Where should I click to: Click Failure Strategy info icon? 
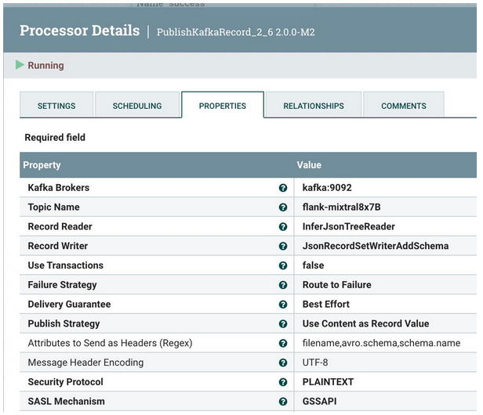click(x=283, y=284)
